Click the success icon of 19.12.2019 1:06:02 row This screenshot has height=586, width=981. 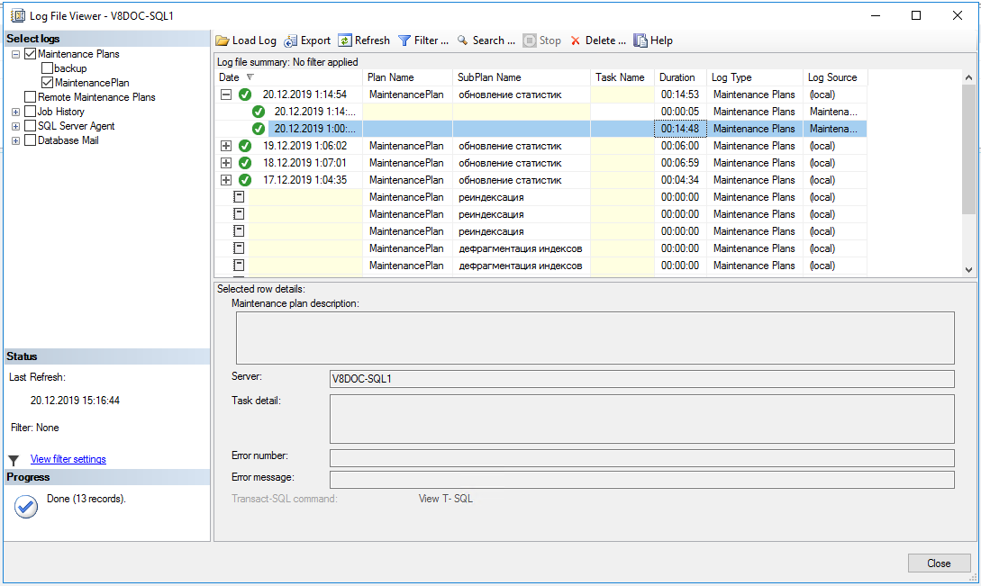(x=245, y=146)
